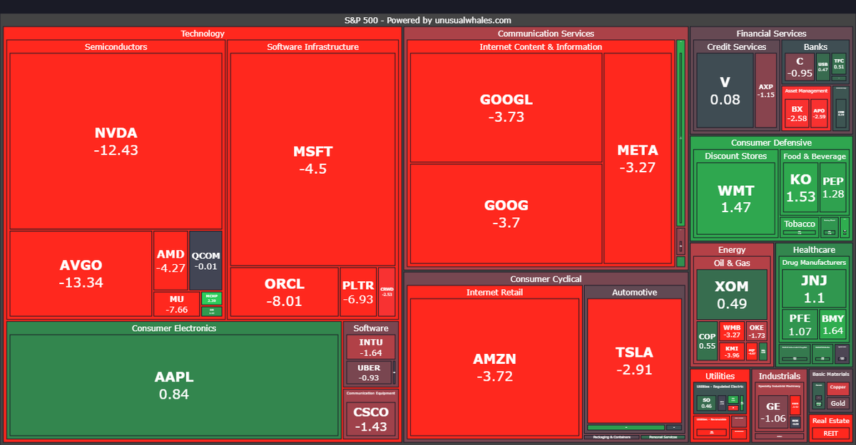
Task: Select the C bank tile at -0.95
Action: click(x=800, y=67)
